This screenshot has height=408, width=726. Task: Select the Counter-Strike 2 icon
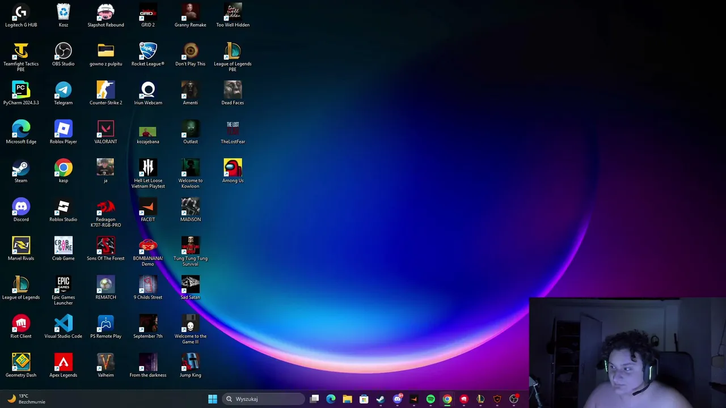click(105, 93)
